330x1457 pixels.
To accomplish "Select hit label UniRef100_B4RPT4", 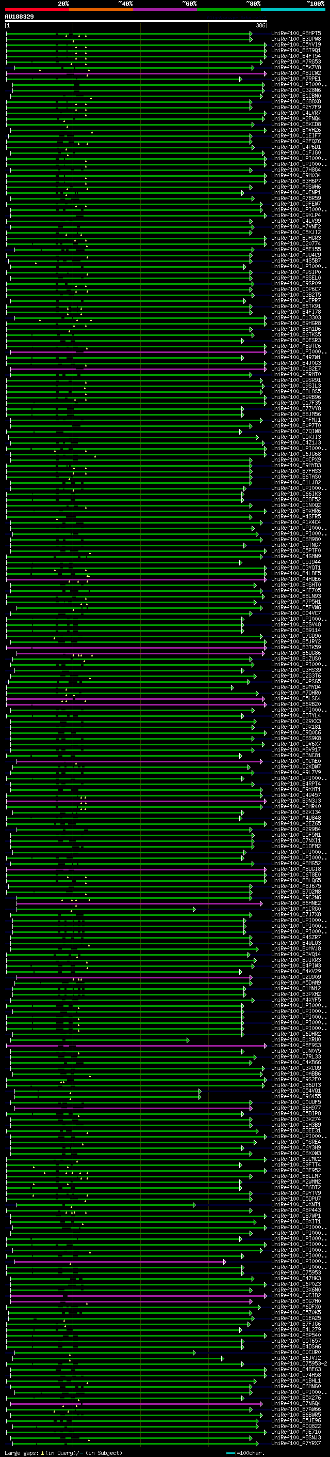I will tap(296, 784).
